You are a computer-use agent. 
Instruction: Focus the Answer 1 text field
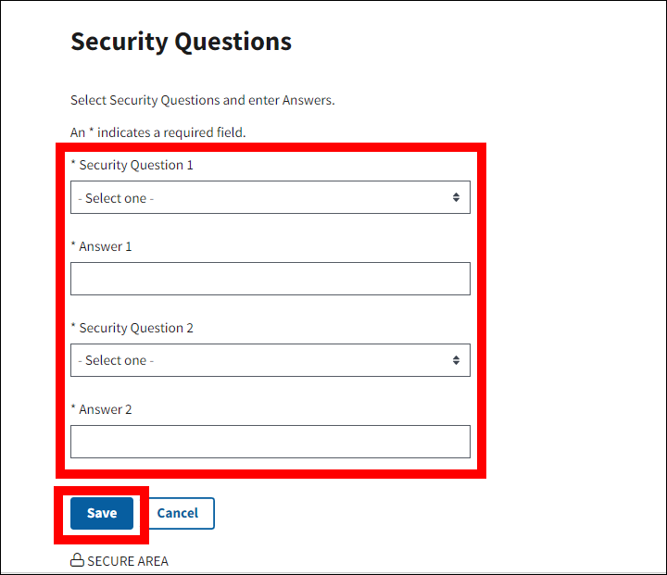point(270,279)
